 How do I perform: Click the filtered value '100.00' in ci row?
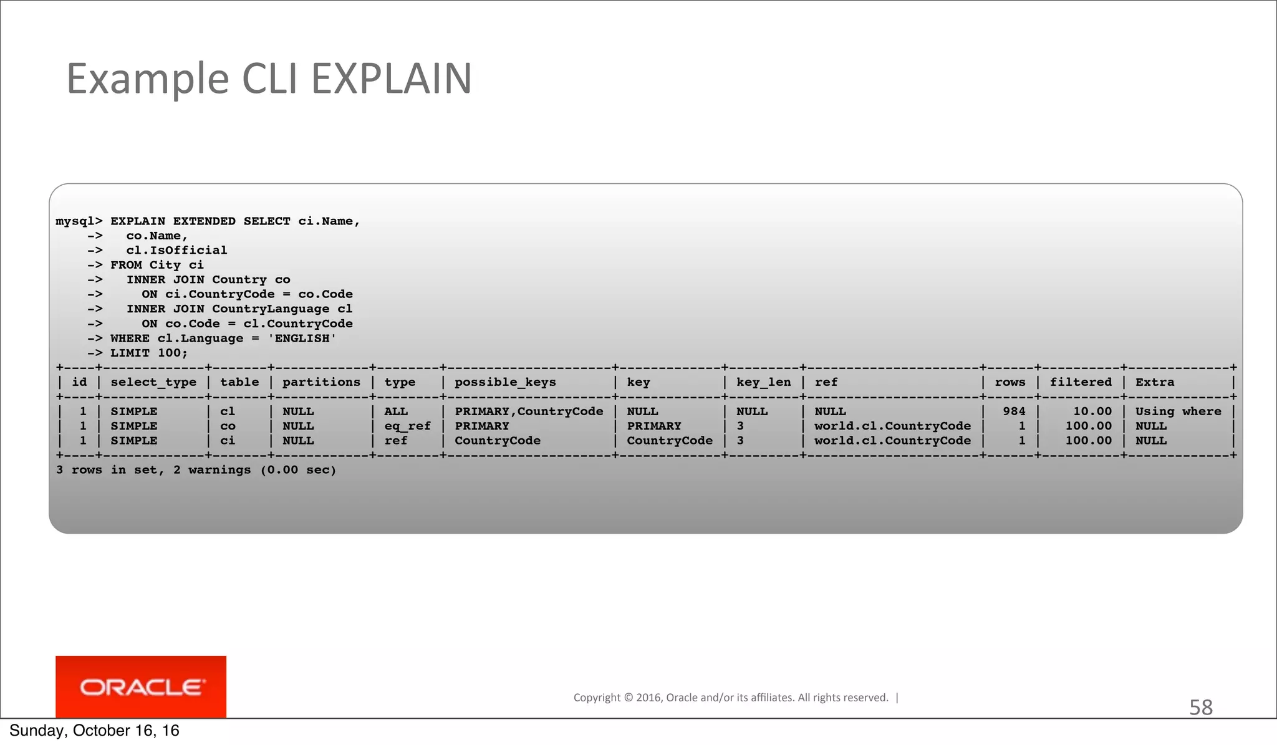[1089, 441]
